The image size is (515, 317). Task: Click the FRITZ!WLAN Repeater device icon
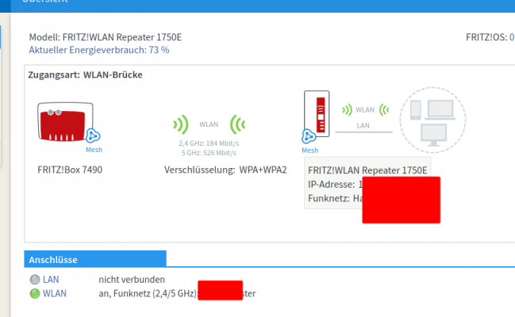click(317, 113)
